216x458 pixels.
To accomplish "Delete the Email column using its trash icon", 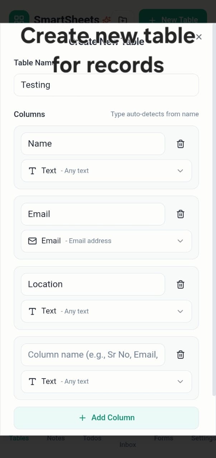I will [x=180, y=214].
